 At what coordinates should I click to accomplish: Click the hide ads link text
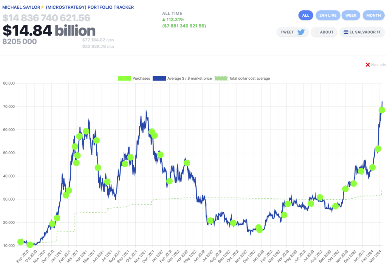378,65
